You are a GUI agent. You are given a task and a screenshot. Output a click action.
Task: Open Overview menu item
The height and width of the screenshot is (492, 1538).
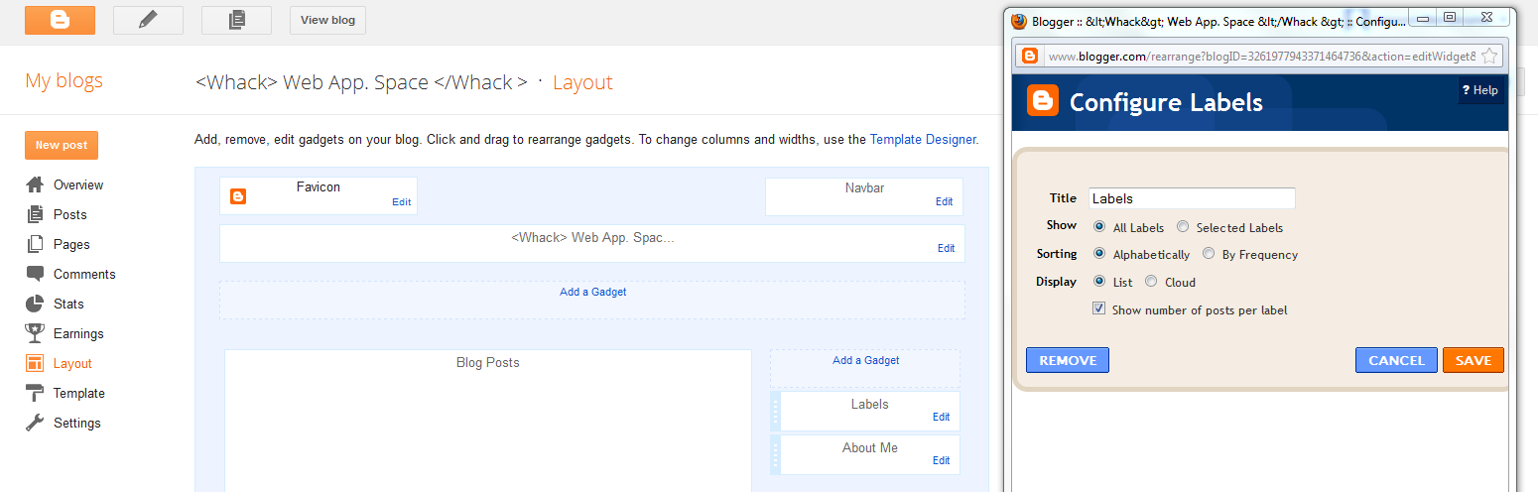coord(78,185)
